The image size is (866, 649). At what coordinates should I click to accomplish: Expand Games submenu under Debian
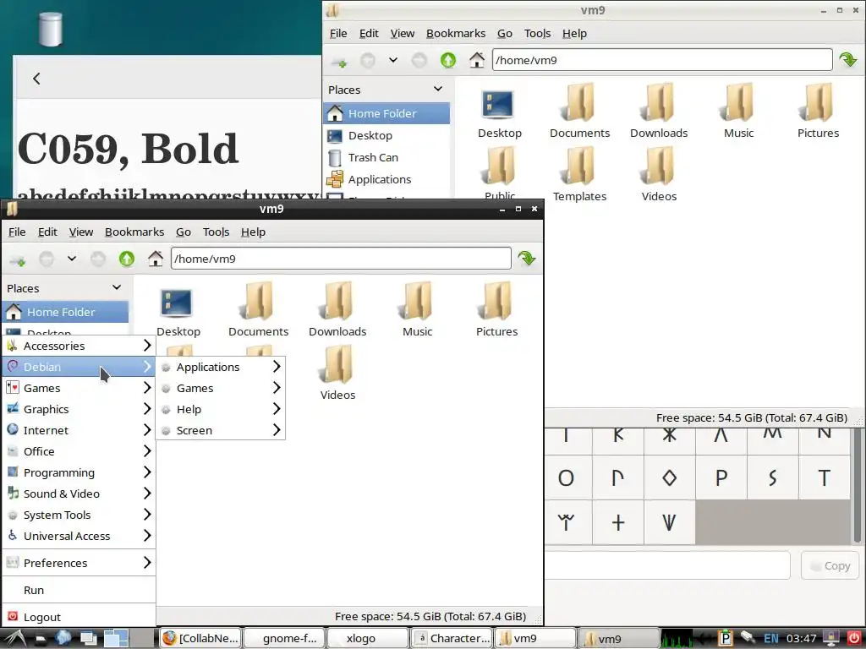(x=221, y=388)
